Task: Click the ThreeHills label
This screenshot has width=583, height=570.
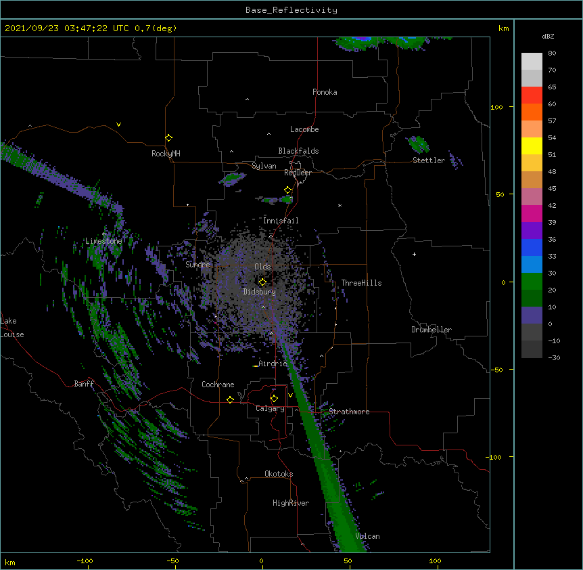Action: [x=361, y=283]
